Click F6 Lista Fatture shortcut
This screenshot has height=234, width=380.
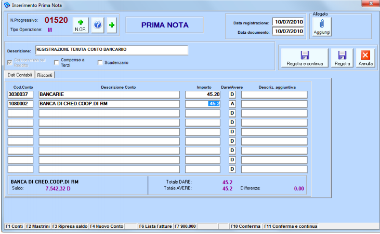(155, 226)
